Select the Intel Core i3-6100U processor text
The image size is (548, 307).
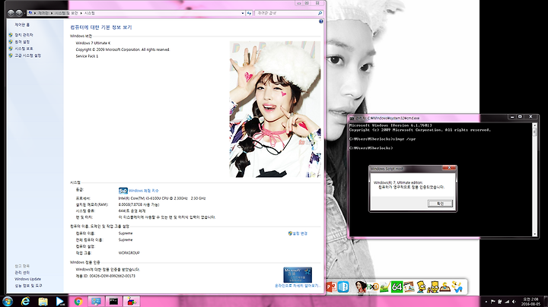point(162,198)
